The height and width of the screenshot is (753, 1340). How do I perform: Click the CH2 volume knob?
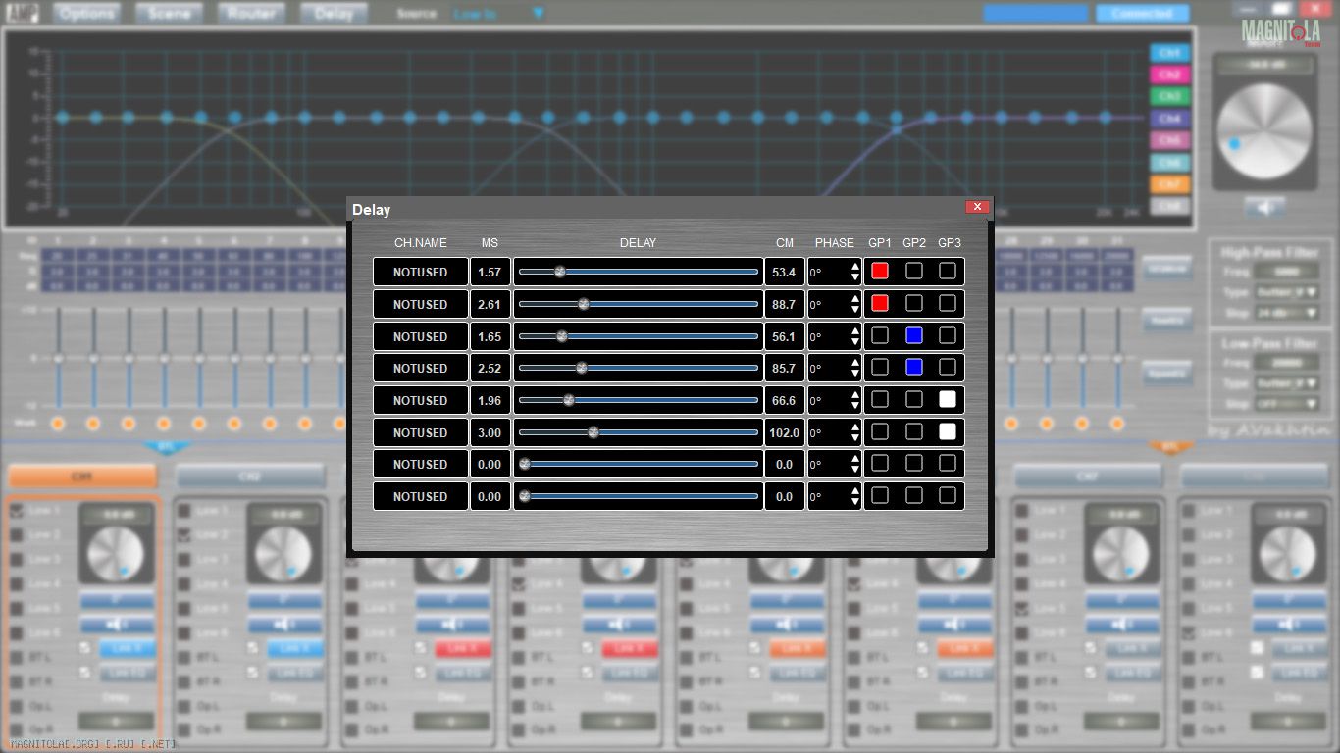pos(283,554)
